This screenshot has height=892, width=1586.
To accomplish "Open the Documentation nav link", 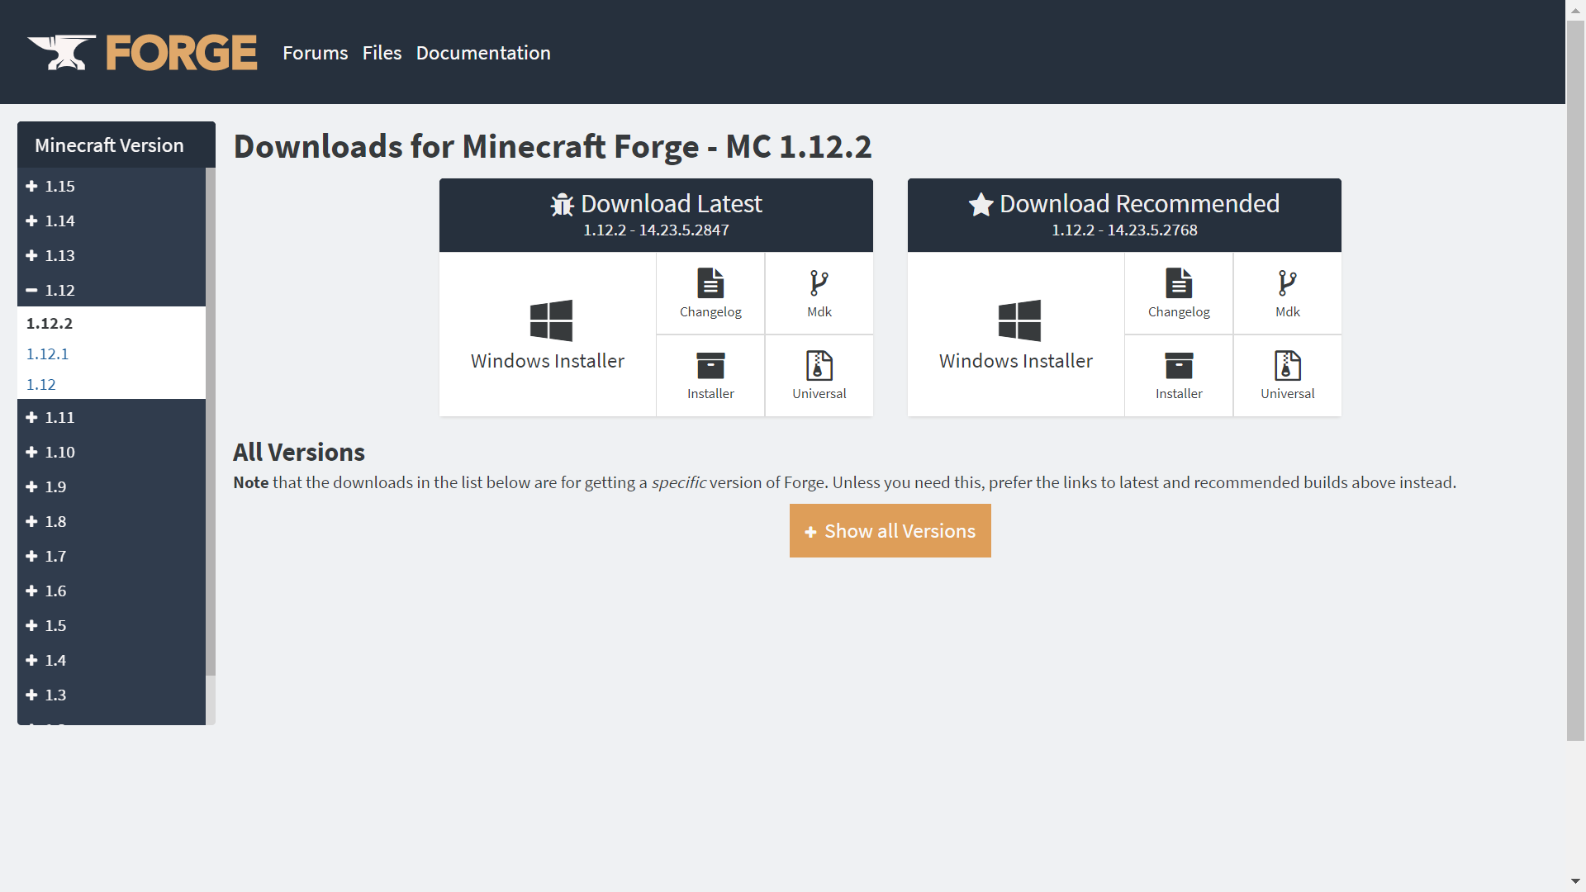I will coord(483,53).
